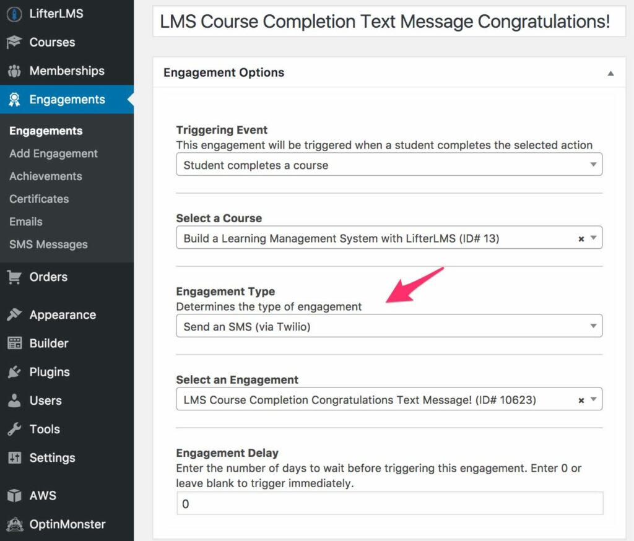634x541 pixels.
Task: Click the AWS box icon
Action: coord(15,495)
